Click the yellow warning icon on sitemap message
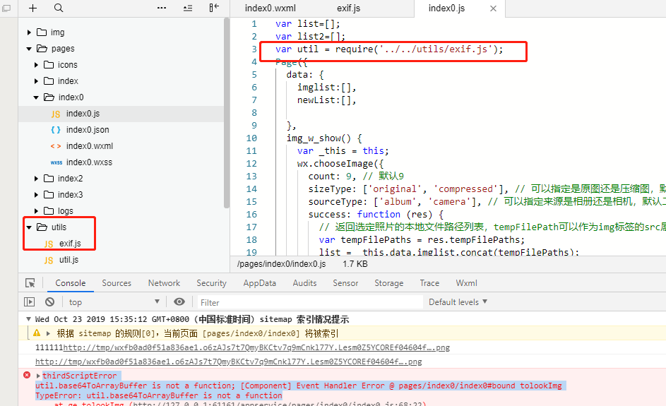Viewport: 666px width, 406px height. (x=37, y=333)
